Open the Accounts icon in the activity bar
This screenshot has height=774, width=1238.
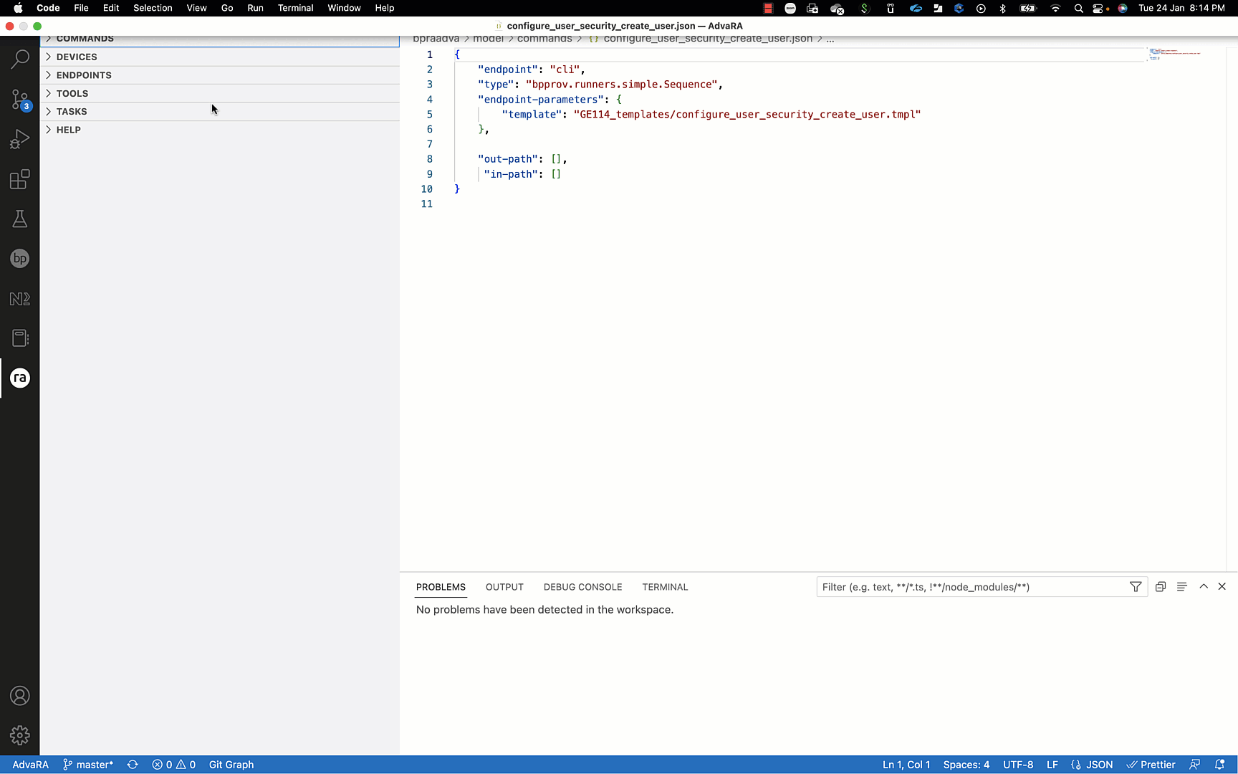19,696
